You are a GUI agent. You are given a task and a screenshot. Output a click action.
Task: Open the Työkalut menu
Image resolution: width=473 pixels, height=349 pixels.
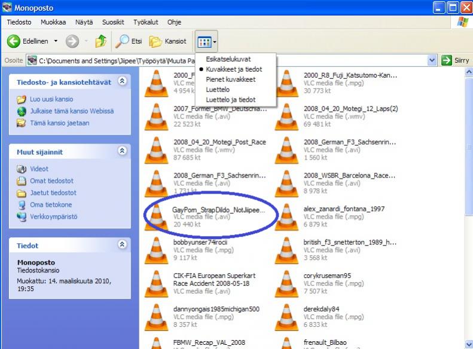point(145,22)
